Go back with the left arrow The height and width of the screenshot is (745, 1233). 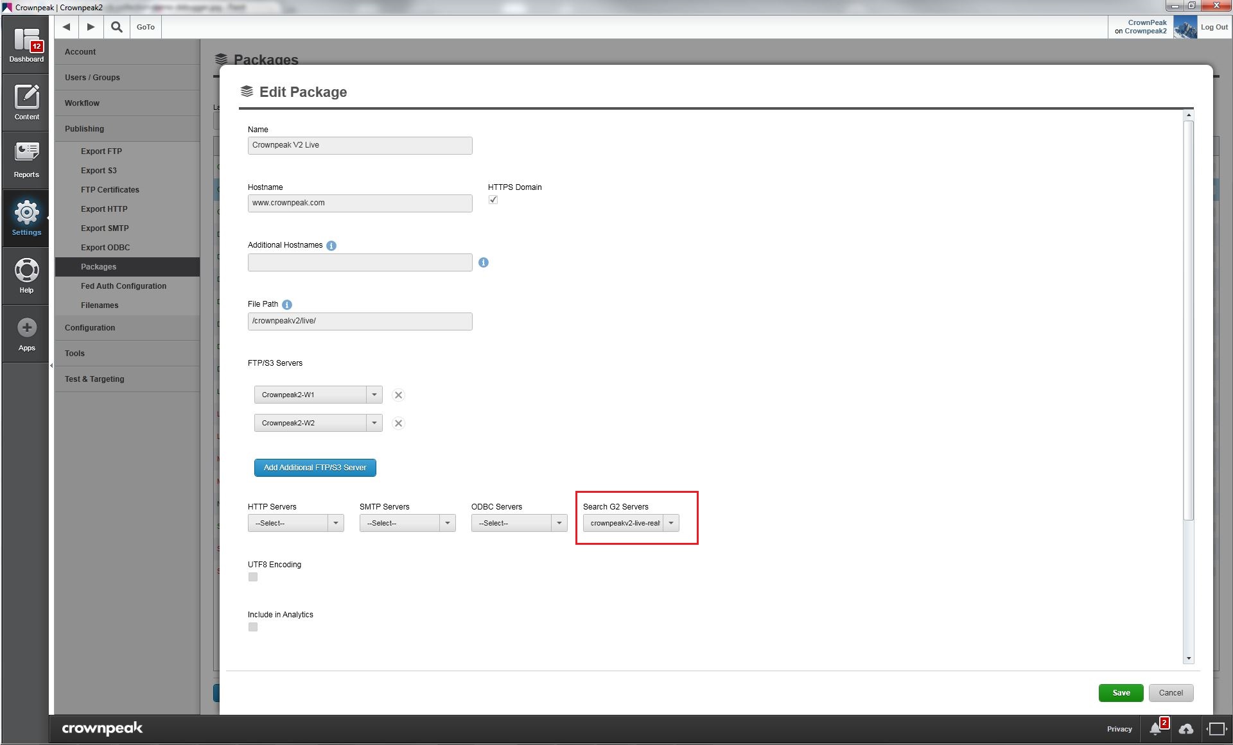(66, 27)
